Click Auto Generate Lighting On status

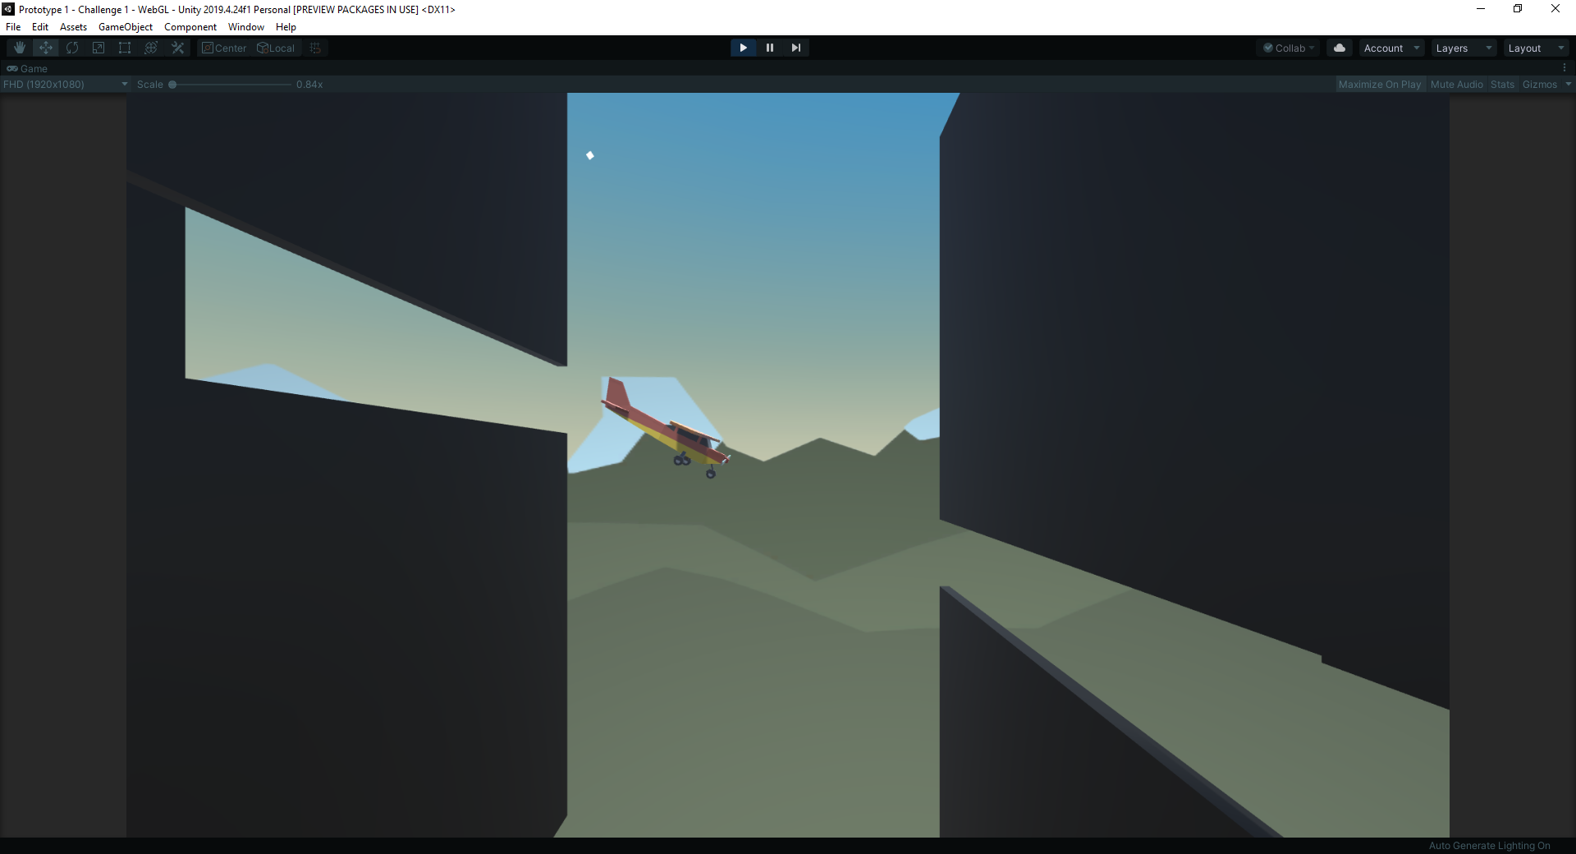(x=1489, y=845)
